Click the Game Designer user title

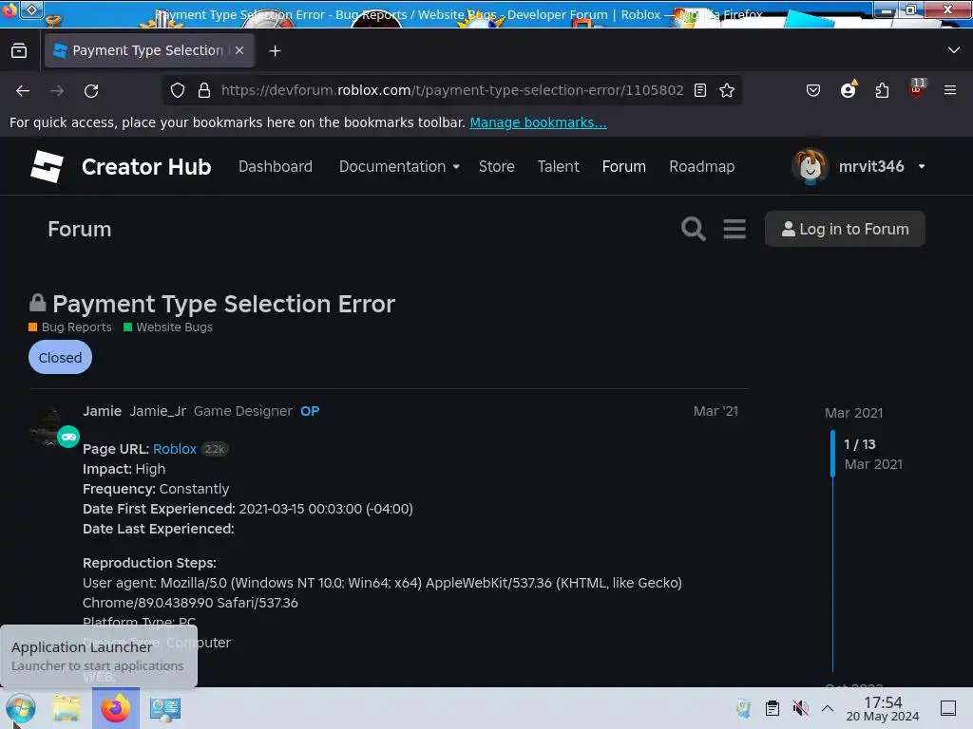coord(242,411)
